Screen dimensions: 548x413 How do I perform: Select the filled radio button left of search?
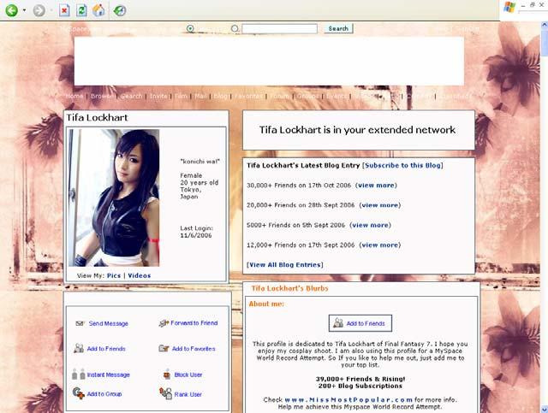coord(190,28)
